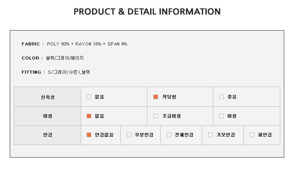Click the 신축성 row header cell
This screenshot has width=294, height=176.
click(47, 97)
